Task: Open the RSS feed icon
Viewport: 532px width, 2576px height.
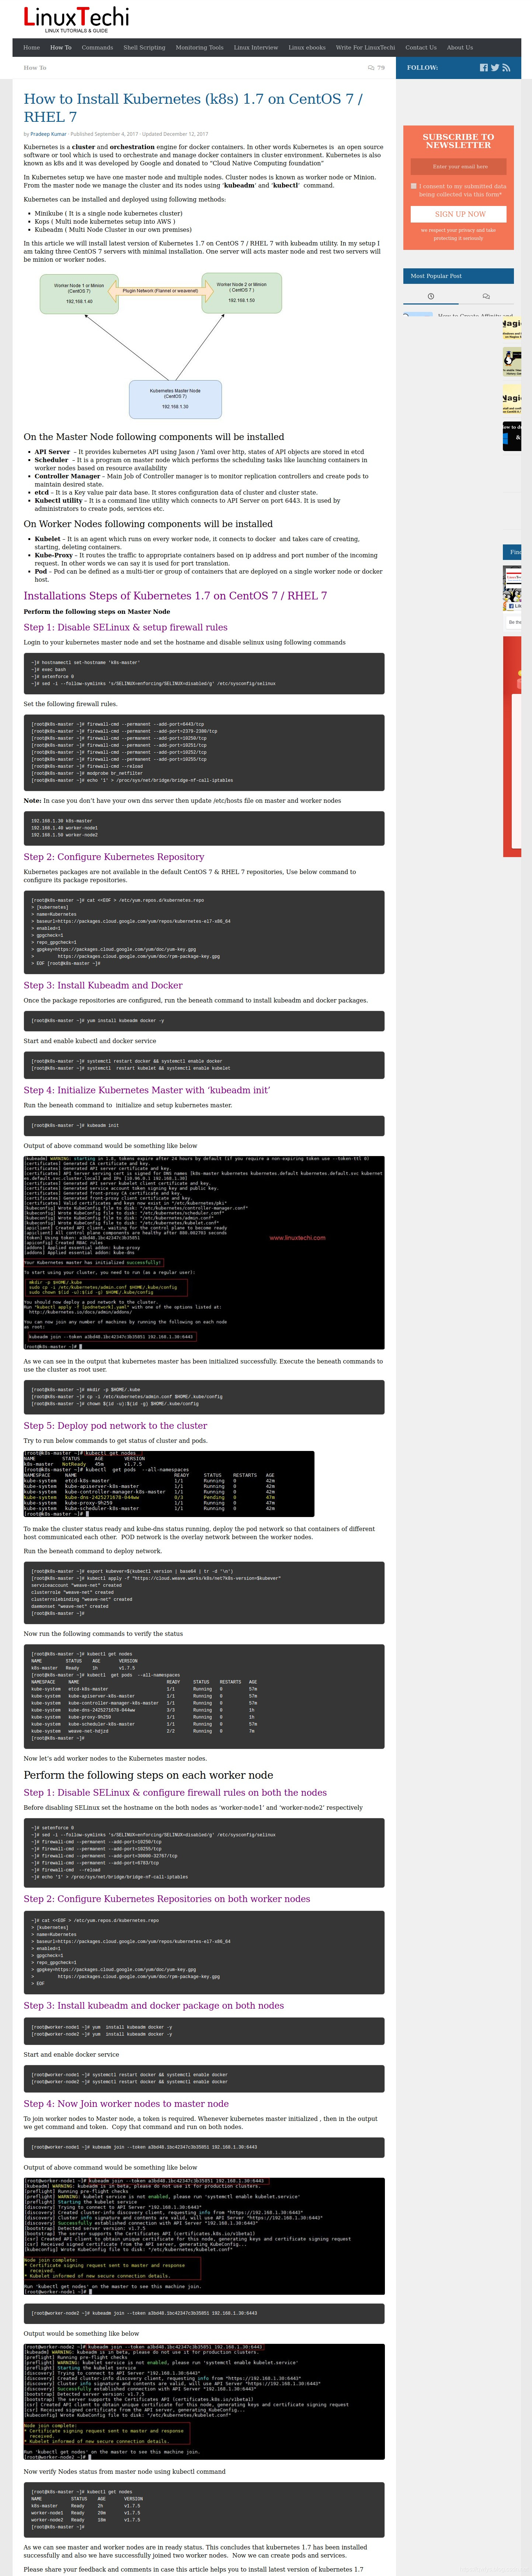Action: point(506,68)
